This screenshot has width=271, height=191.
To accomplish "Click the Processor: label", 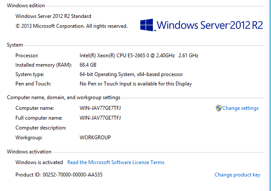I will [x=27, y=56].
